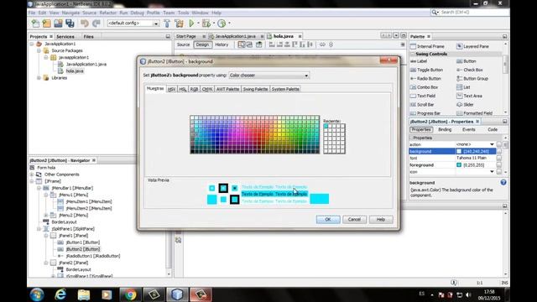
Task: Pick the Scroll Bar palette component
Action: pos(422,104)
